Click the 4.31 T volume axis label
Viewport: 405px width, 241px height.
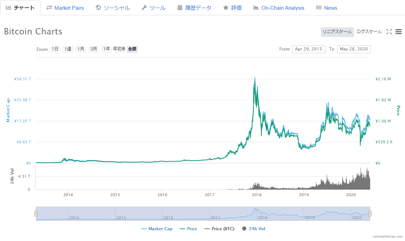coord(24,177)
